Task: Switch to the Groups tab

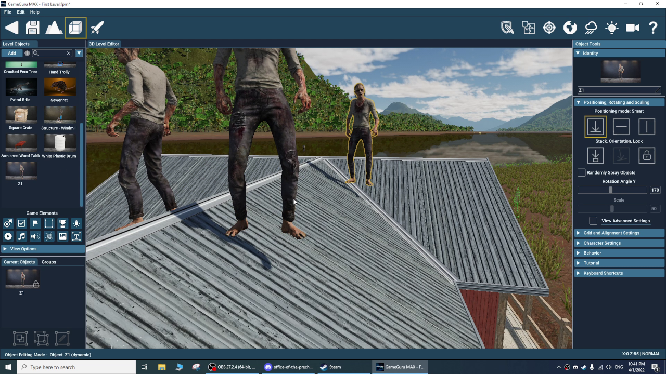Action: pyautogui.click(x=49, y=262)
